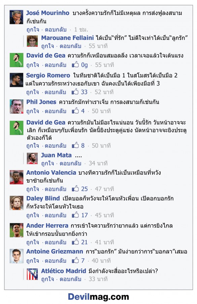Image resolution: width=197 pixels, height=304 pixels.
Task: Open the Juan Mata profile name link
Action: click(56, 155)
